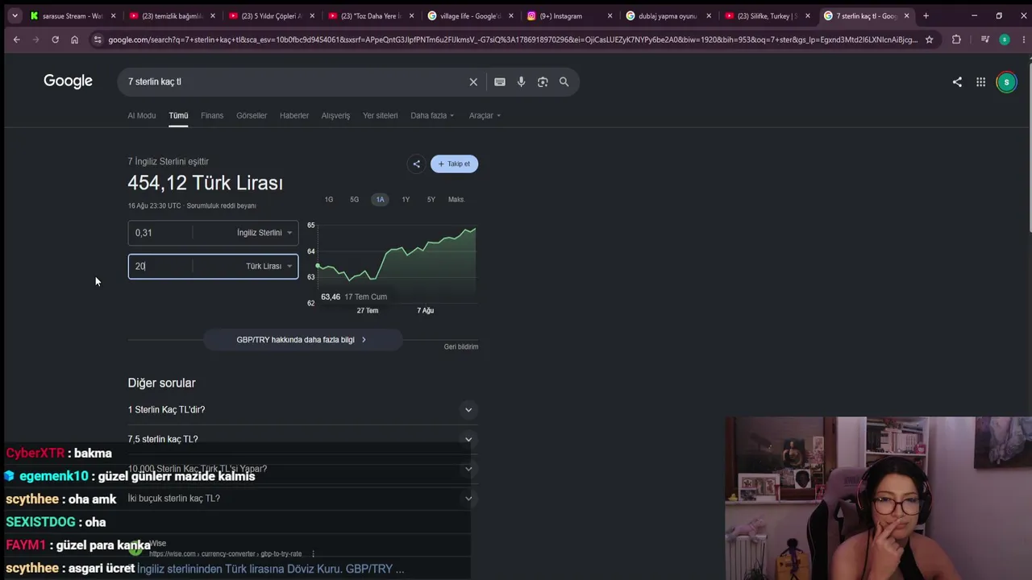Click the Google search query box

(x=294, y=81)
